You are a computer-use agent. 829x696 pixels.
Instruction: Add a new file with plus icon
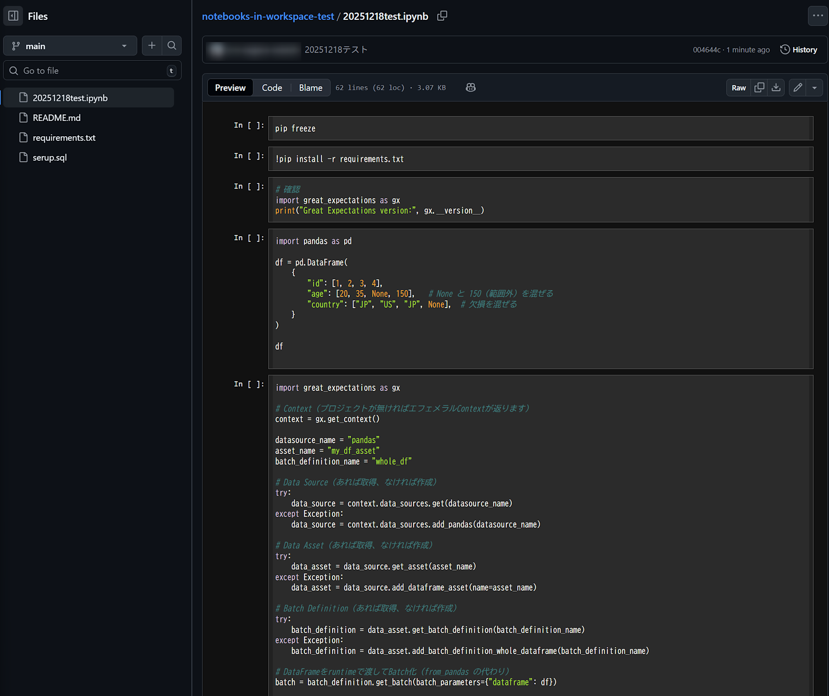(152, 46)
